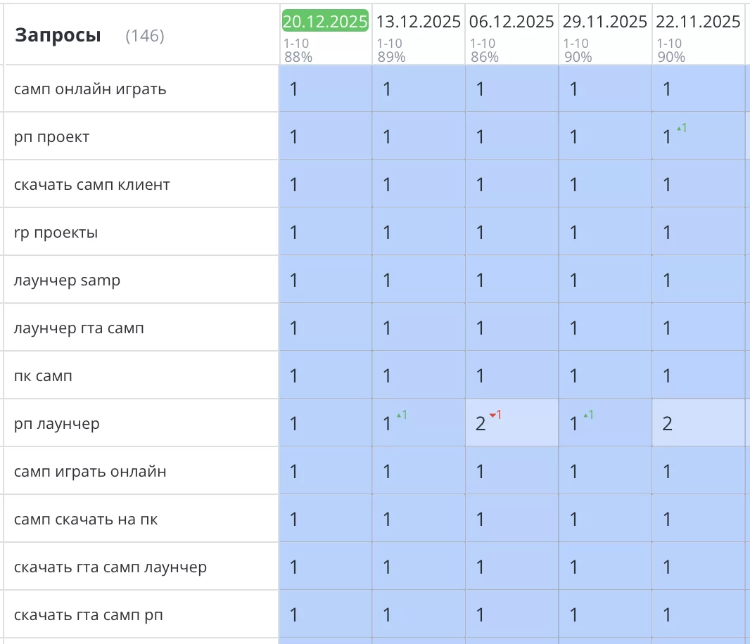Open the query скачать самп клиент

(x=91, y=185)
